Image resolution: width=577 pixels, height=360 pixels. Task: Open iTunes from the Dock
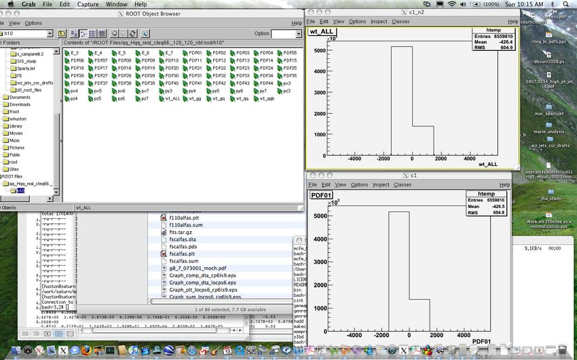pyautogui.click(x=134, y=350)
